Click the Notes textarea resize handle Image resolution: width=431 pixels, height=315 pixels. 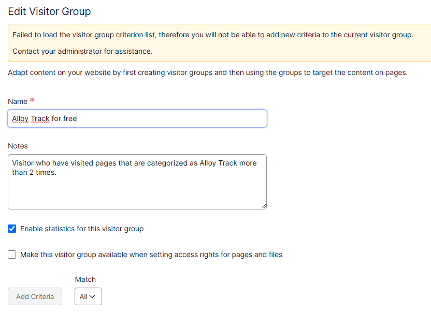pyautogui.click(x=264, y=206)
